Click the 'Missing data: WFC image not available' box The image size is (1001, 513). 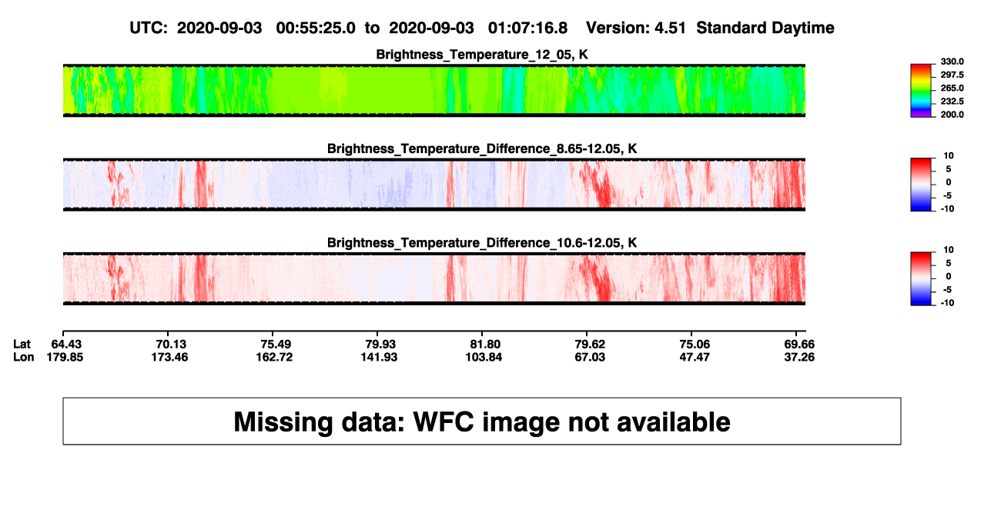tap(481, 421)
